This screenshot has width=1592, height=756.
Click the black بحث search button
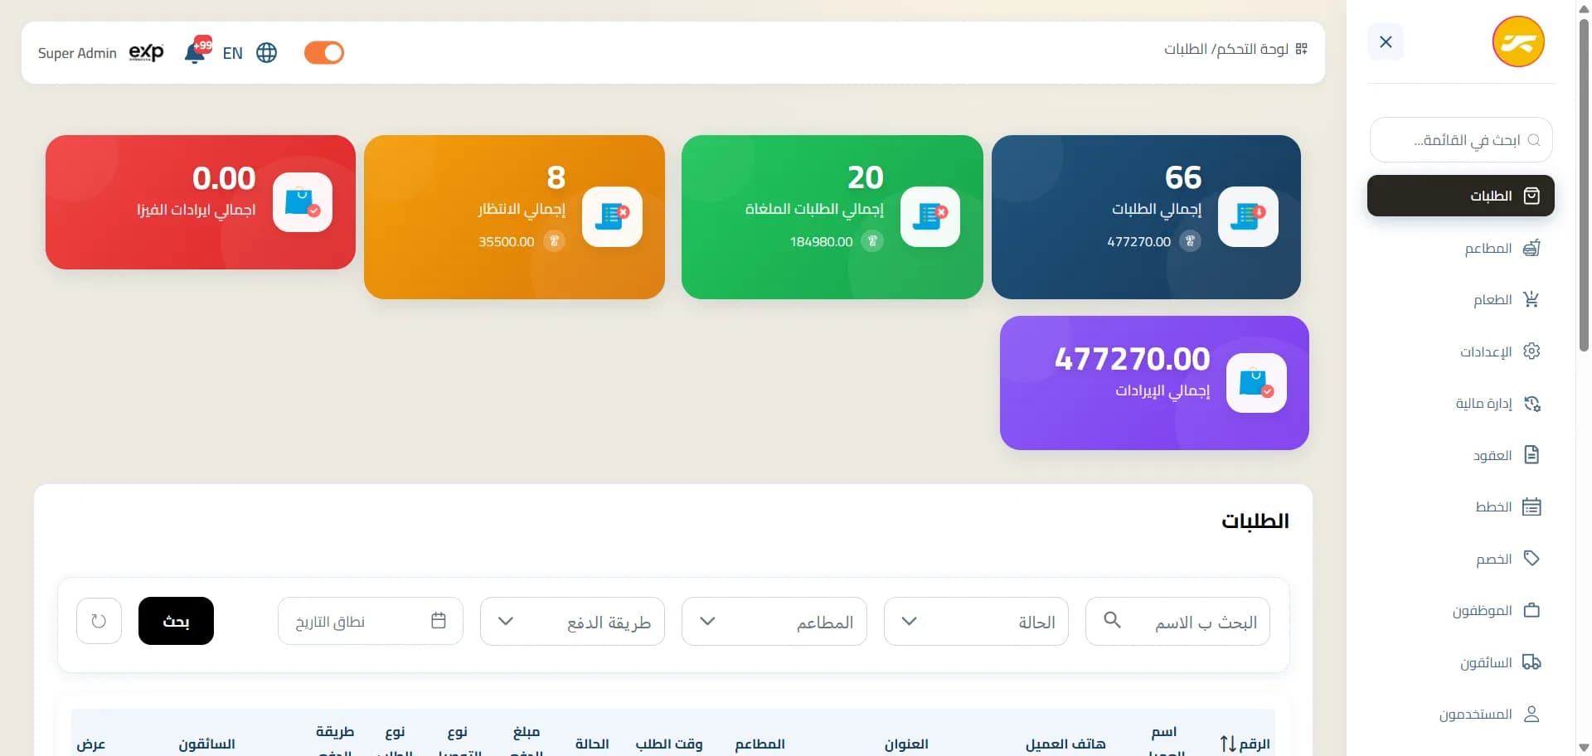[x=176, y=621]
